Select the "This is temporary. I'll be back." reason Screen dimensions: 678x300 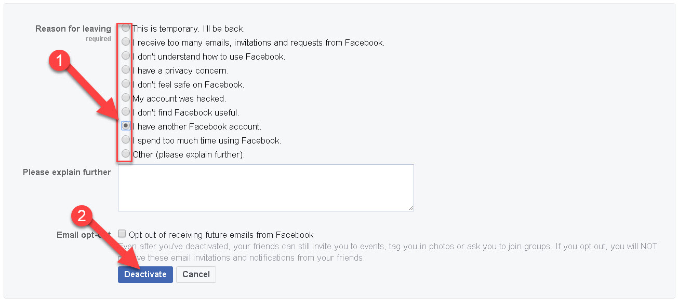(x=125, y=28)
